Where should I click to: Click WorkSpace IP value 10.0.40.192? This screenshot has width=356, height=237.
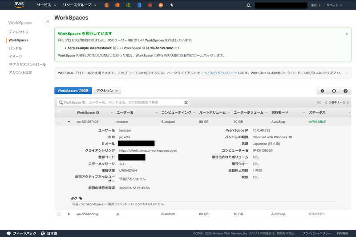coord(261,130)
